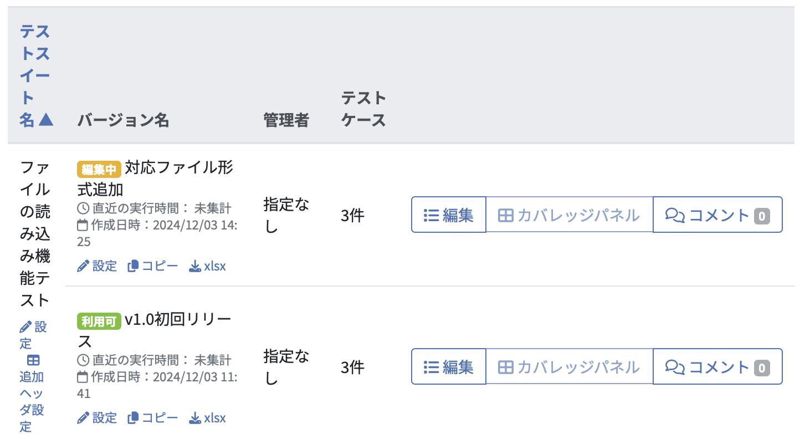Click the list icon inside 編集 button for 対応ファイル形式追加

pyautogui.click(x=431, y=215)
